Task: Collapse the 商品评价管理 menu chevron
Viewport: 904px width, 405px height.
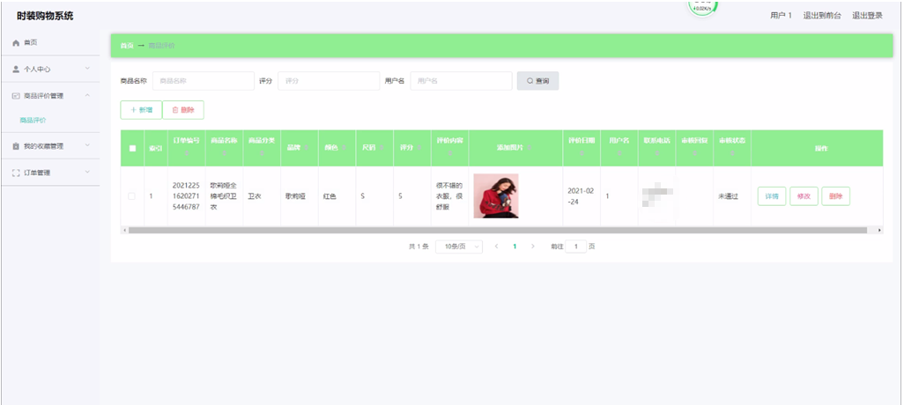Action: click(87, 95)
